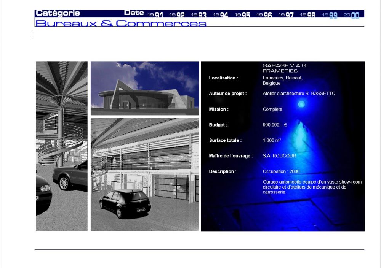Select year 1996 in the date bar
Viewport: 381px width, 268px height.
[x=264, y=15]
